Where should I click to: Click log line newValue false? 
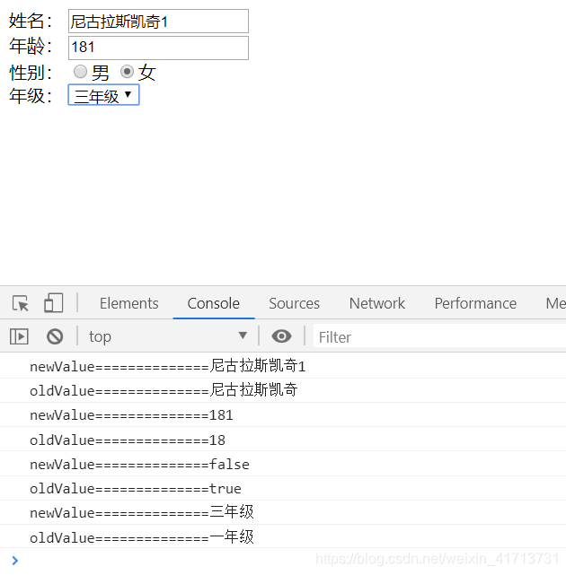(x=283, y=464)
